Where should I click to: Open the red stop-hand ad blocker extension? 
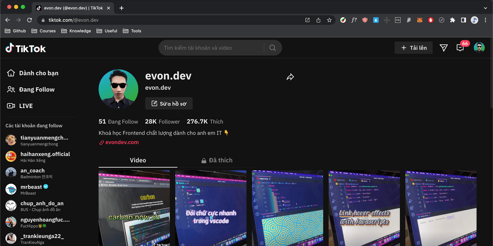click(x=431, y=20)
